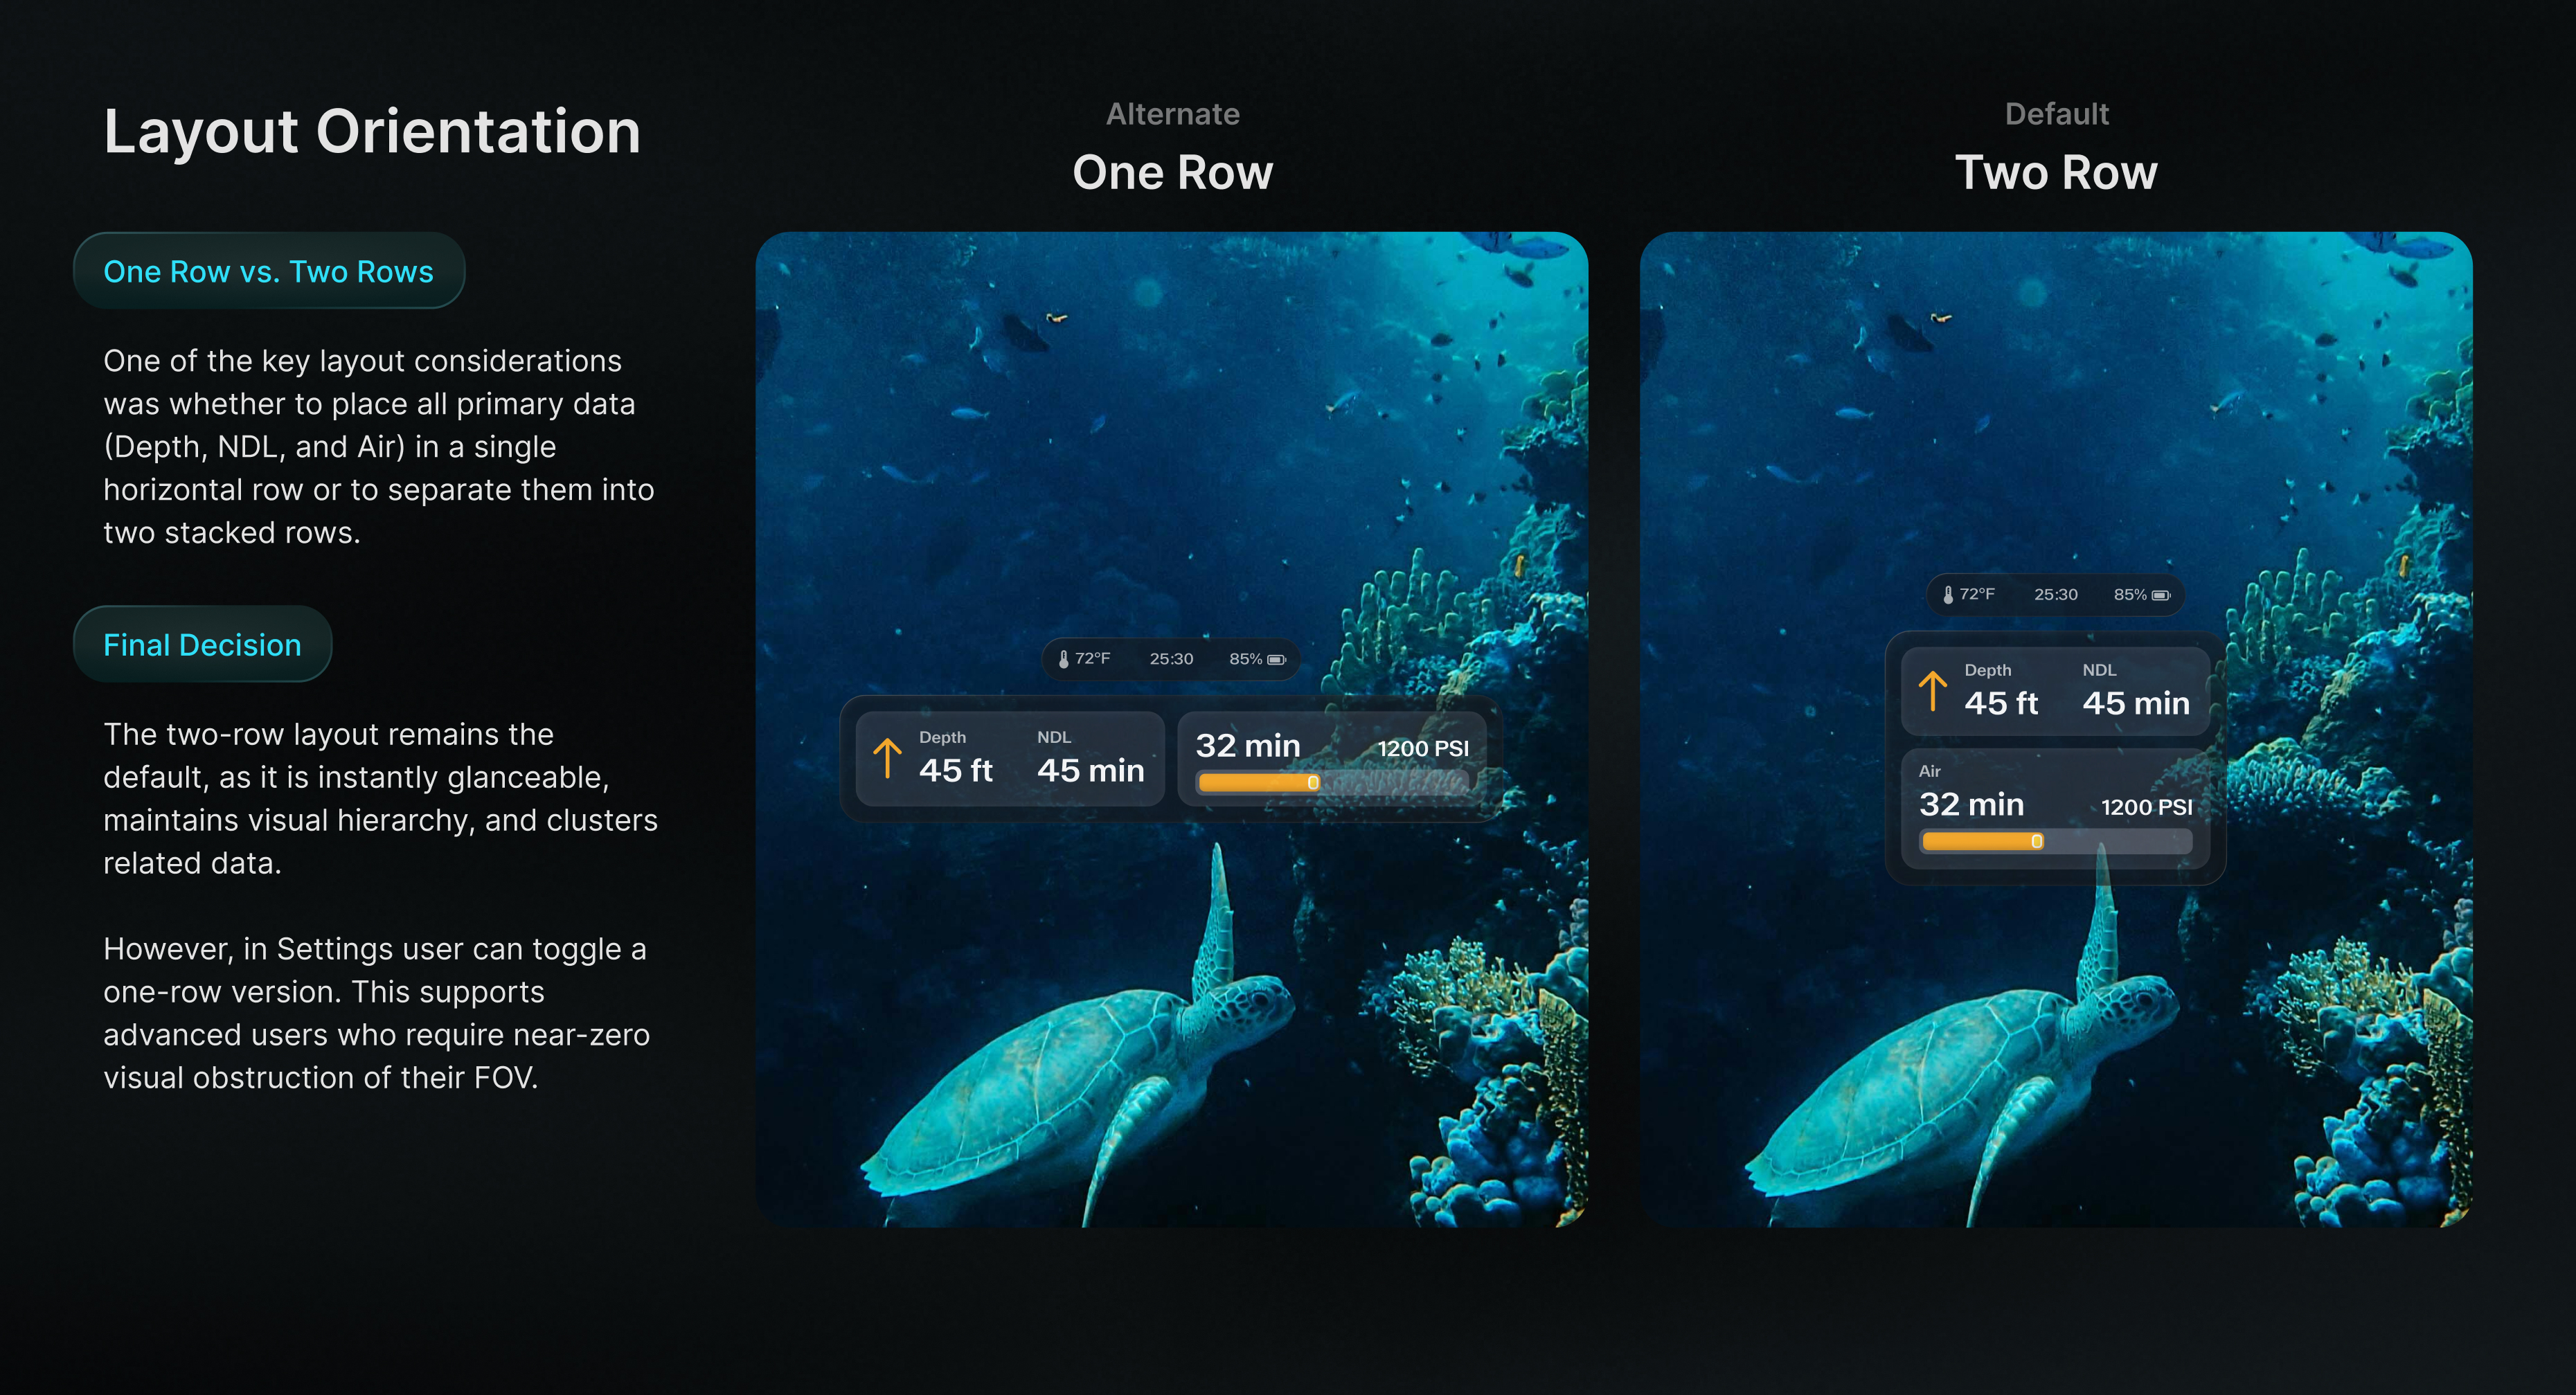Click the One Row heading
This screenshot has height=1395, width=2576.
pyautogui.click(x=1172, y=172)
